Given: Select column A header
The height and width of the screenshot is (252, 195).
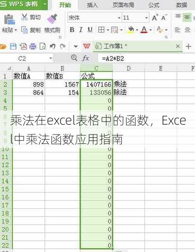Looking at the screenshot, I should coord(29,68).
